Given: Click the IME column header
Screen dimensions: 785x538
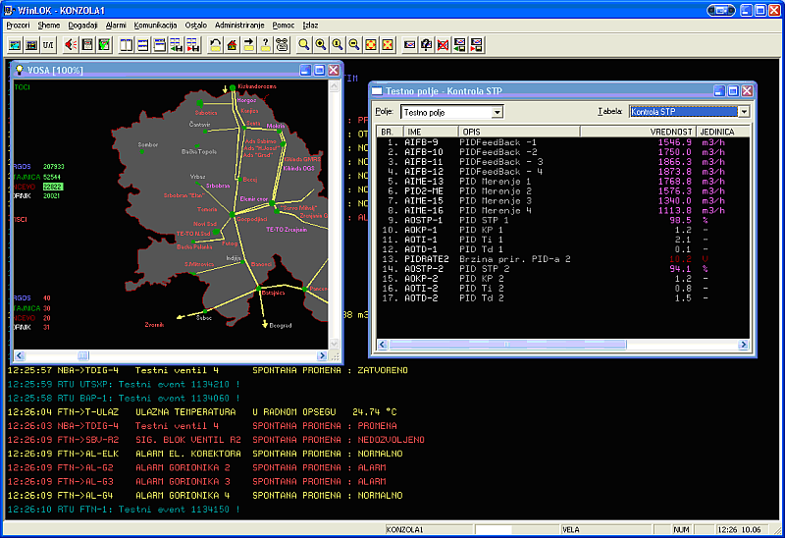Looking at the screenshot, I should [414, 131].
